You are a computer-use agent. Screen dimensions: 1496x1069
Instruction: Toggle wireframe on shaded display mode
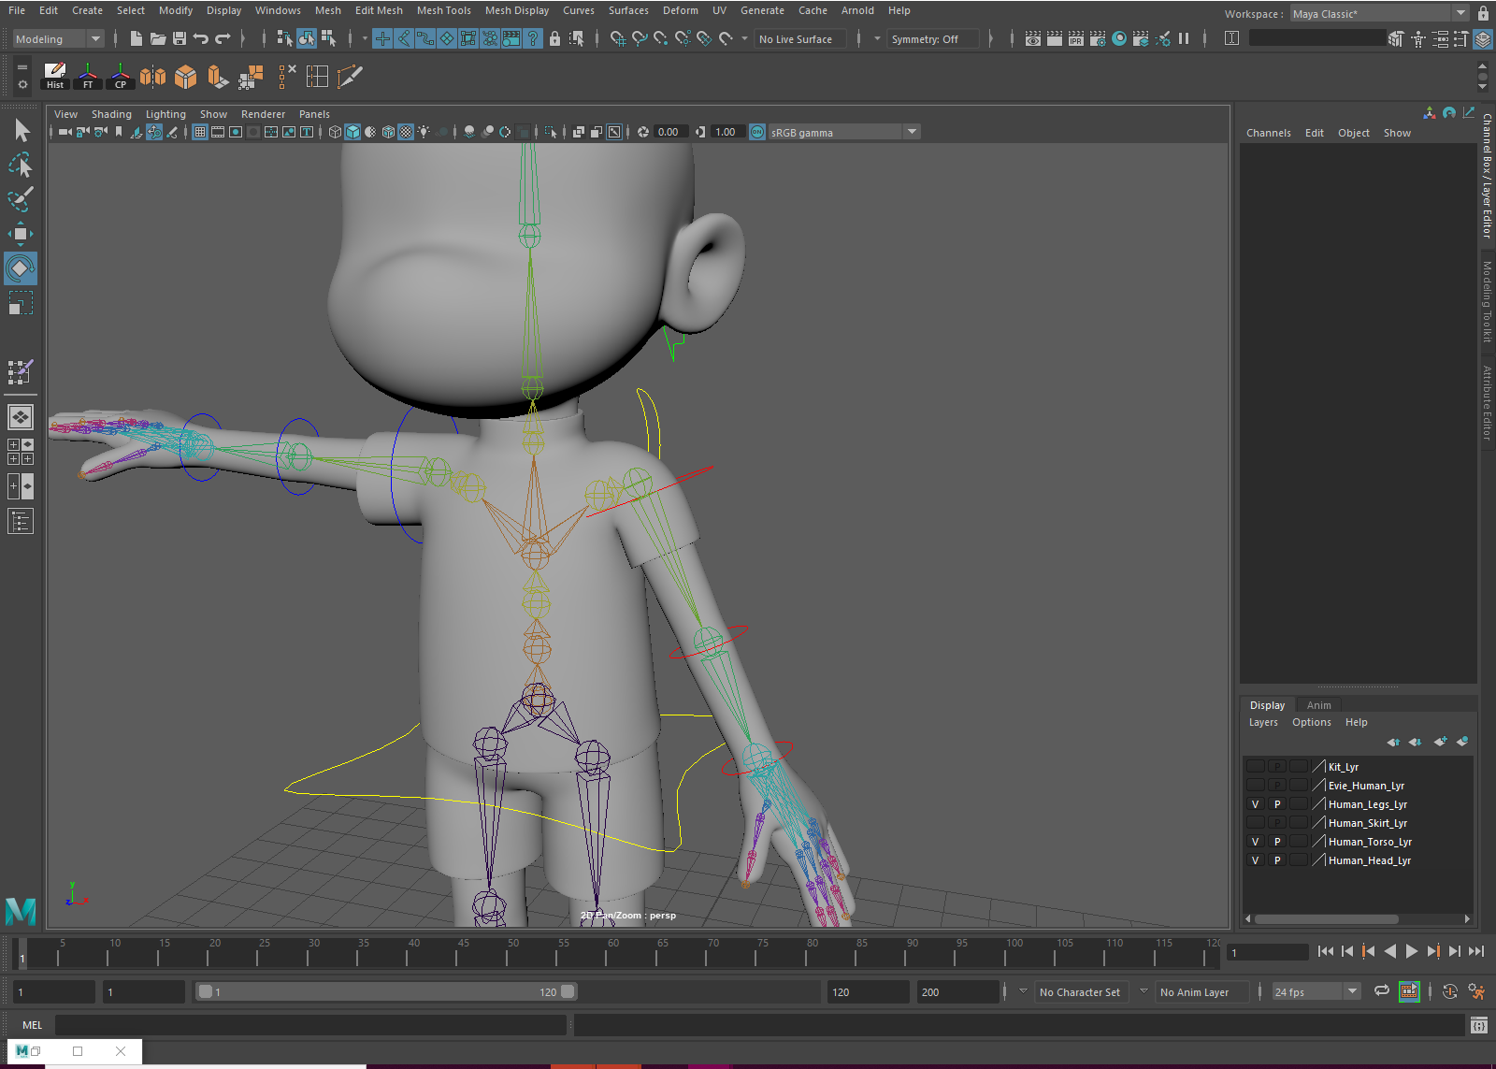(388, 132)
